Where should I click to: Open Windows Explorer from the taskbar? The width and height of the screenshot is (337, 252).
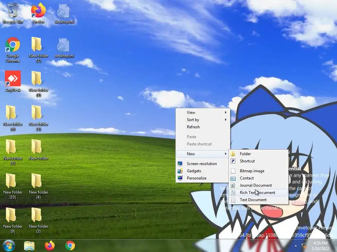pos(29,245)
